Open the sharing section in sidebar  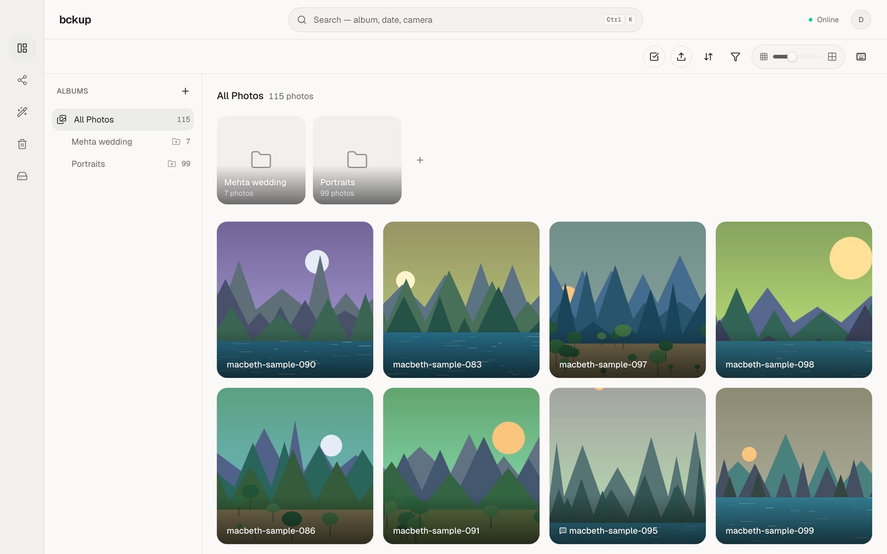point(22,80)
